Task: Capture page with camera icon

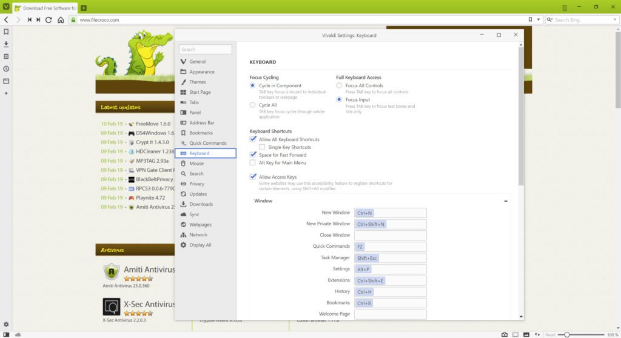Action: click(504, 334)
